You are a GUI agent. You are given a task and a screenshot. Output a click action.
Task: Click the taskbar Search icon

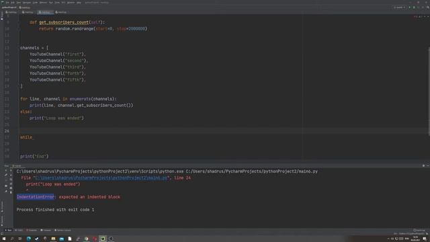(x=12, y=239)
